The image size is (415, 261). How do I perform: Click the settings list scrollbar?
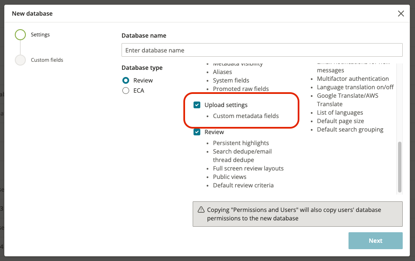(400, 167)
